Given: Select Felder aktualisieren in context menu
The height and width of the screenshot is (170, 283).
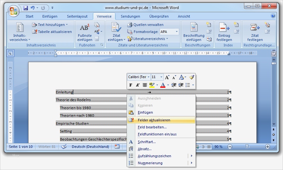Looking at the screenshot, I should pos(154,120).
